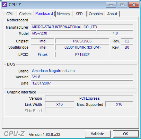Click the Link Width label
This screenshot has height=140, width=141.
point(33,104)
